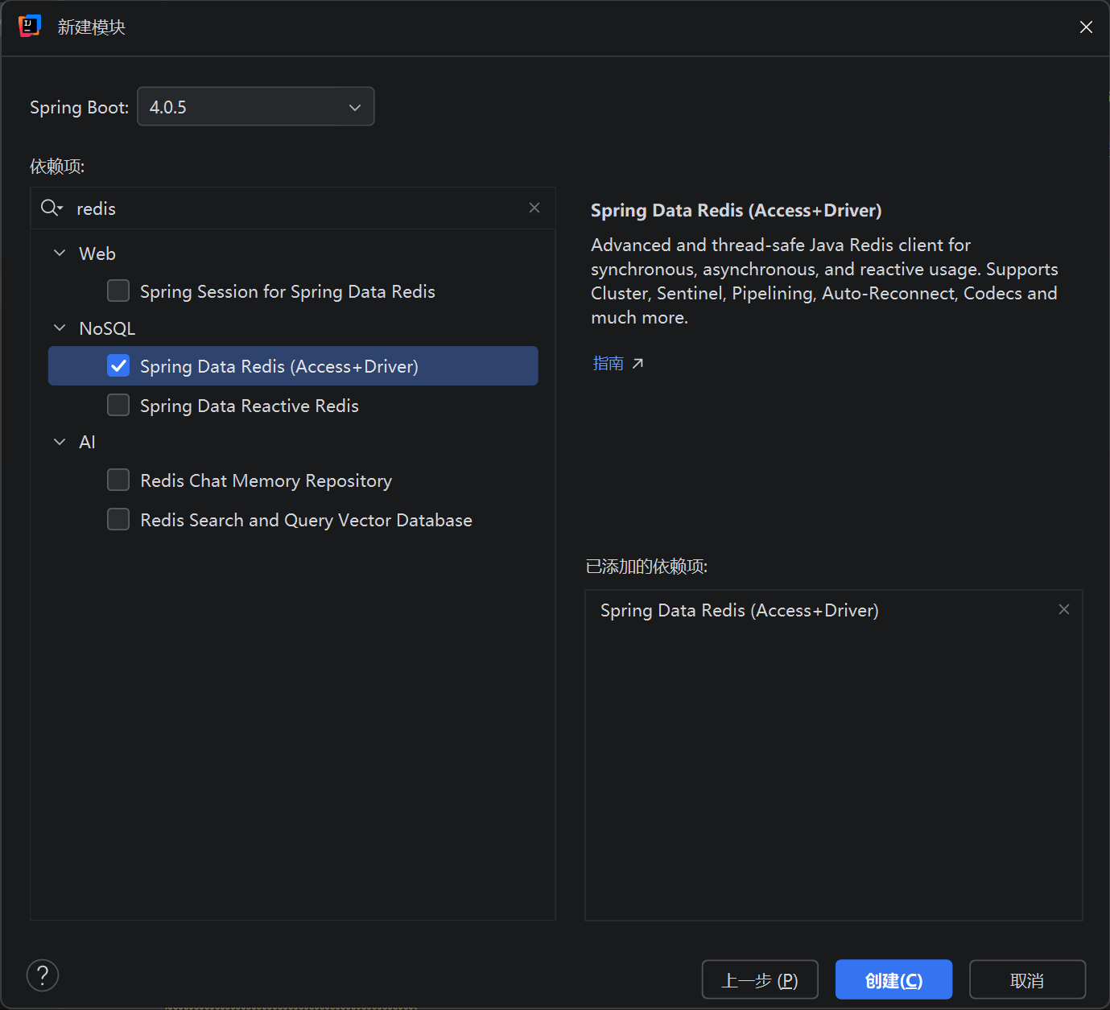Close the 新建模块 dialog
This screenshot has width=1110, height=1010.
pyautogui.click(x=1086, y=27)
